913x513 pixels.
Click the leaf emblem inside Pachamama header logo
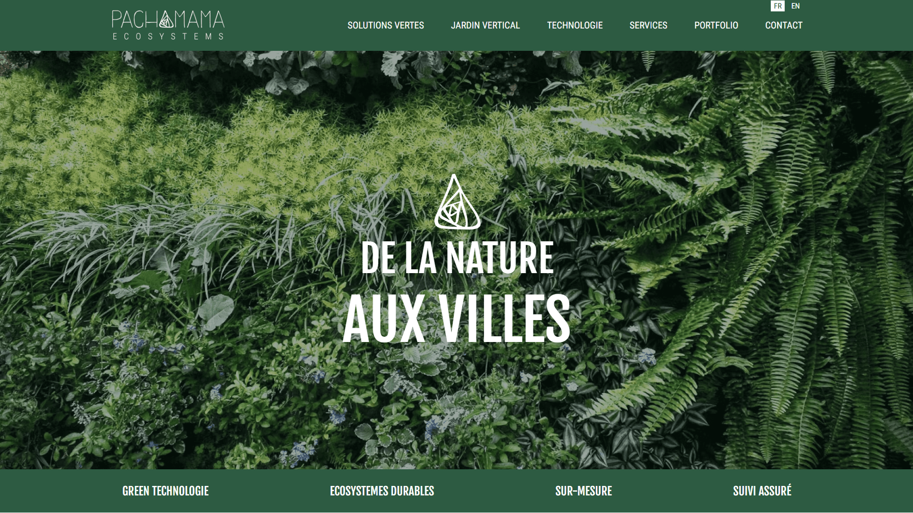[166, 19]
